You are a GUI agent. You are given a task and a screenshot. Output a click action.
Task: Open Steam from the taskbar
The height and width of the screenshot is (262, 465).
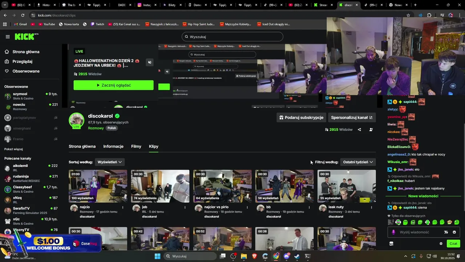297,256
